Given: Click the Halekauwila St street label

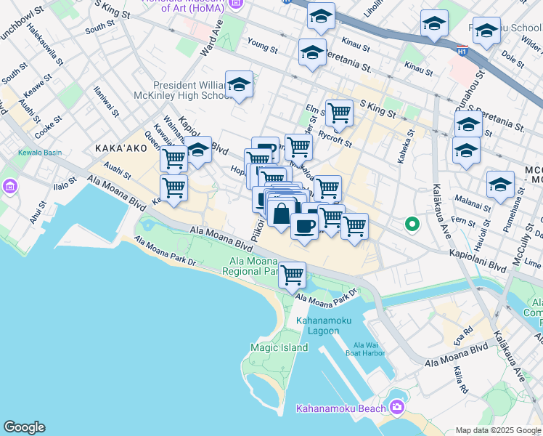Looking at the screenshot, I should point(45,44).
